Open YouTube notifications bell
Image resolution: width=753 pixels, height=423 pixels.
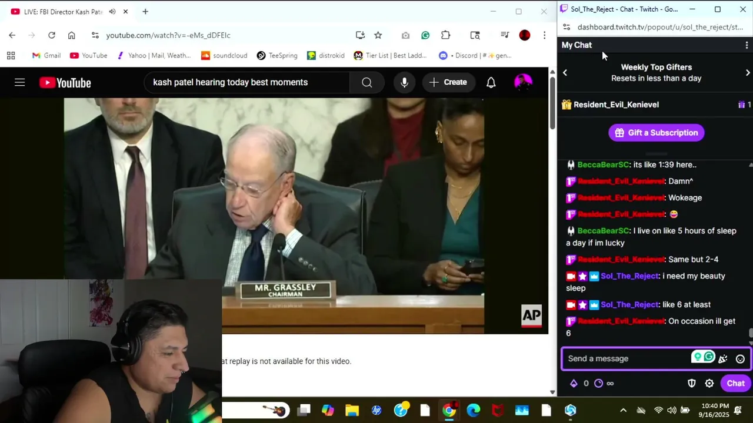coord(491,83)
